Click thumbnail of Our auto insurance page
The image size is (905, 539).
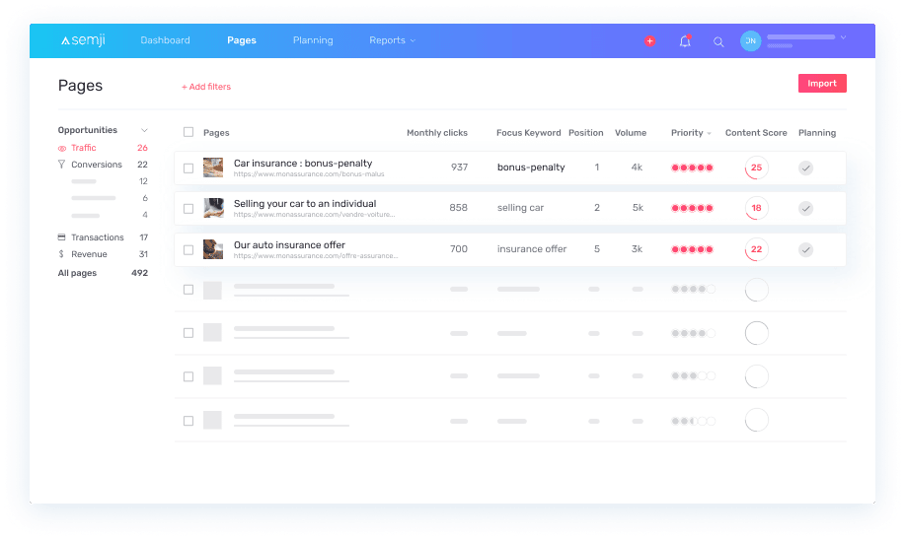(x=213, y=249)
